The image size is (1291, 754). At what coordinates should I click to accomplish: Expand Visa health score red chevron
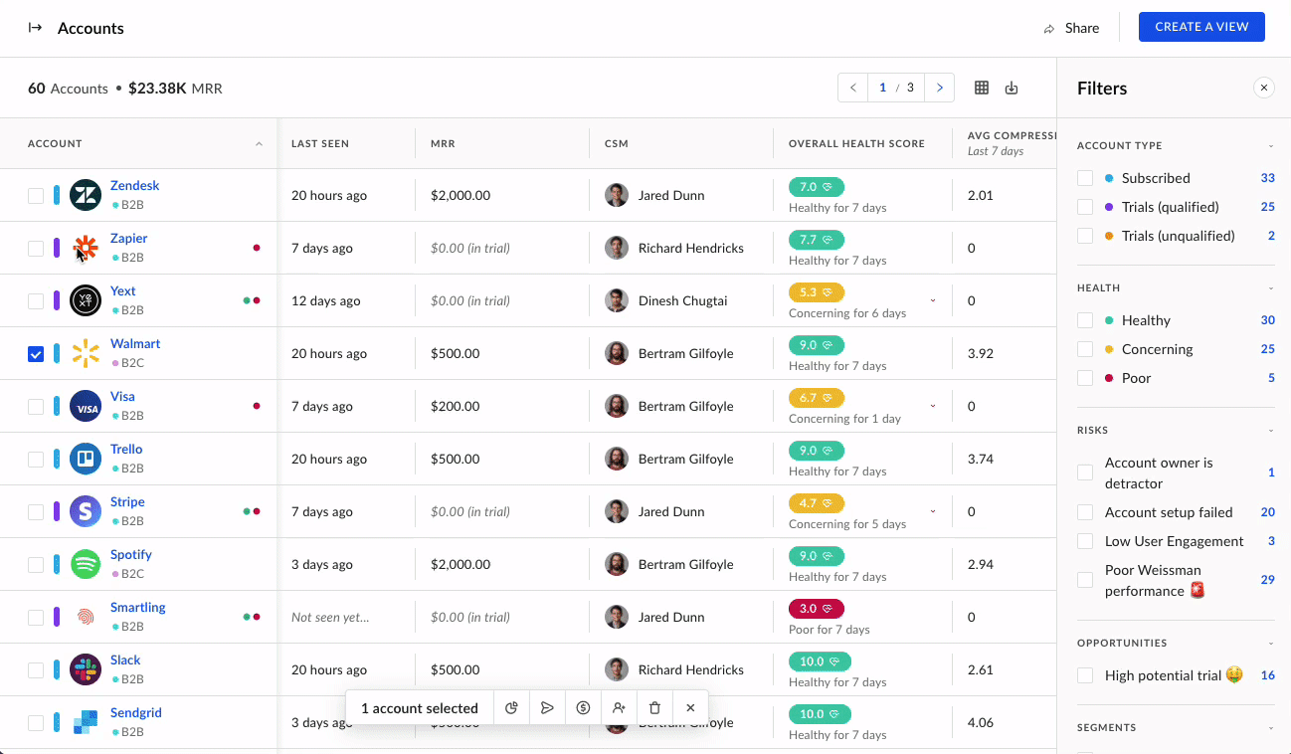(x=933, y=406)
